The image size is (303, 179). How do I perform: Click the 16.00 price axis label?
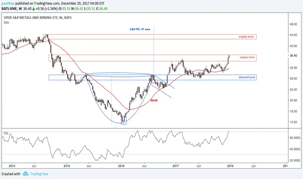[293, 111]
